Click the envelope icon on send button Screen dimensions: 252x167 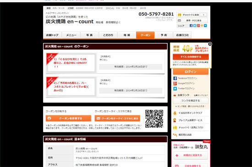point(98,119)
